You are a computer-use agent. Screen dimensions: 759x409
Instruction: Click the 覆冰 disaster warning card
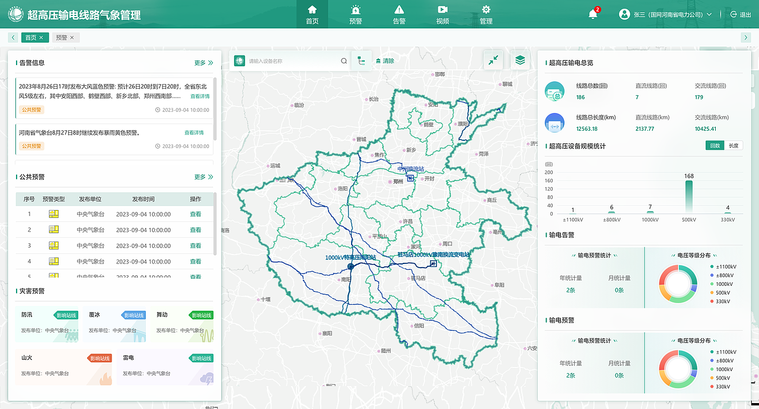pyautogui.click(x=114, y=324)
